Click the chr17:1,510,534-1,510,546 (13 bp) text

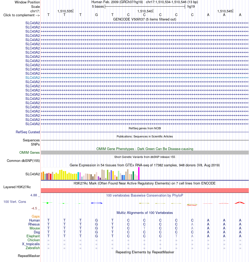[172, 2]
